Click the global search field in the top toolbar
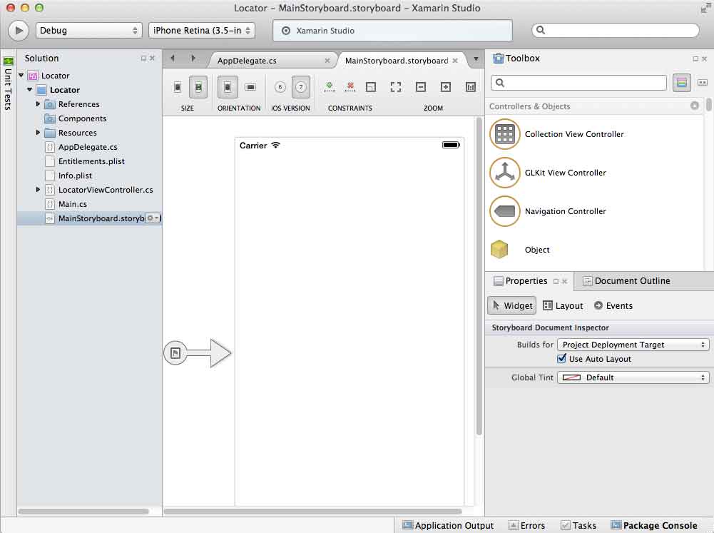The image size is (714, 533). tap(615, 30)
